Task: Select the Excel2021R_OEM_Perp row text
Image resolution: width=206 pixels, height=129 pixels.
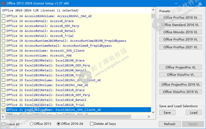Action: click(x=48, y=95)
